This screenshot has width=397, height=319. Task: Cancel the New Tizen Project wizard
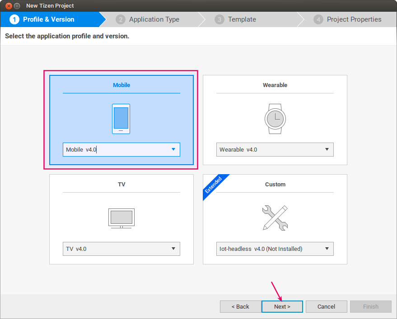(x=326, y=306)
